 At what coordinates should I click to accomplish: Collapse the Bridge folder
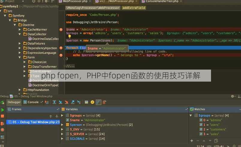[x=10, y=20]
